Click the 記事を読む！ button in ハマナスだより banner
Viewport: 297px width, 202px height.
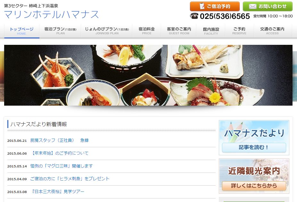coord(254,148)
